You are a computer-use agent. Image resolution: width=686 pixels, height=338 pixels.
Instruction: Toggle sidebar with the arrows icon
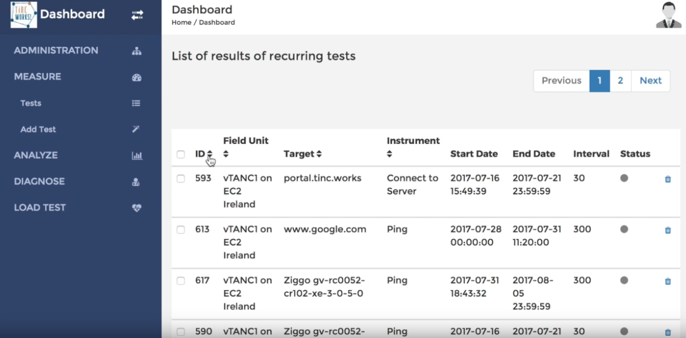click(137, 15)
